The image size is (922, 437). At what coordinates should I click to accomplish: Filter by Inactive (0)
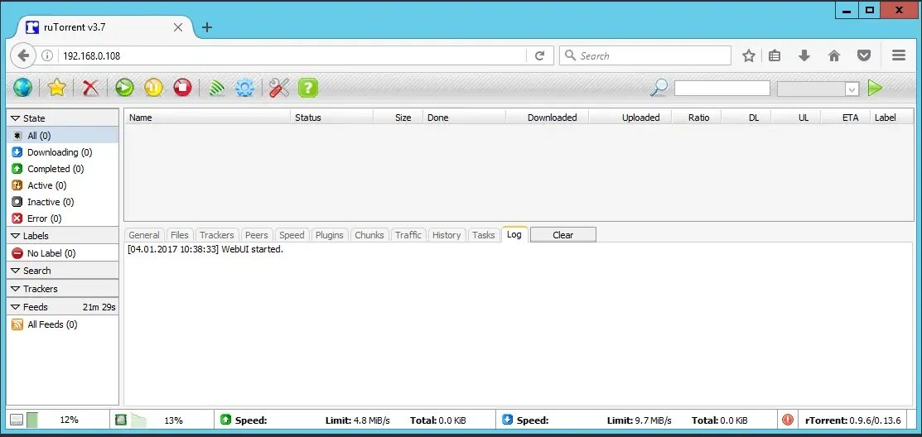point(62,201)
